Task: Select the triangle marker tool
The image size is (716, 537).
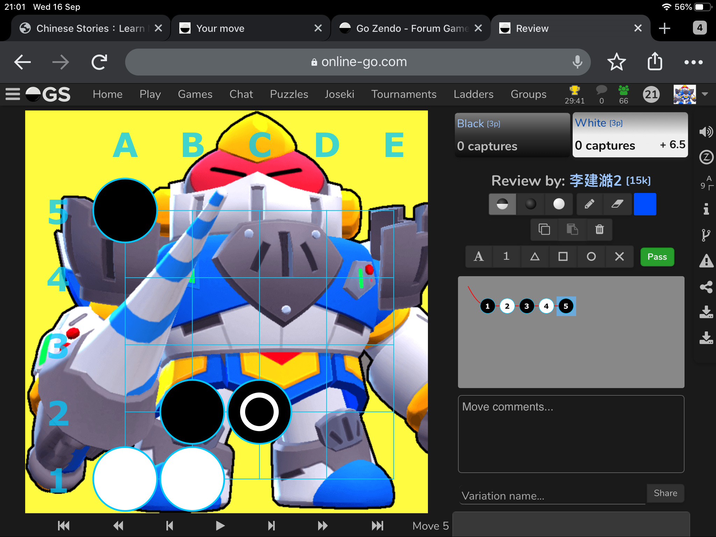Action: 535,257
